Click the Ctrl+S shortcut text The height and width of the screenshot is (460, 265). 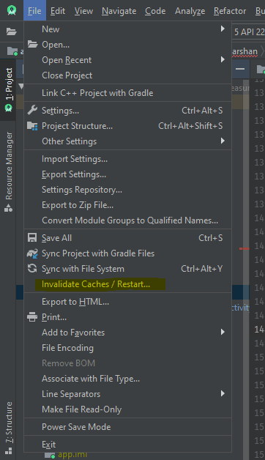coord(211,238)
